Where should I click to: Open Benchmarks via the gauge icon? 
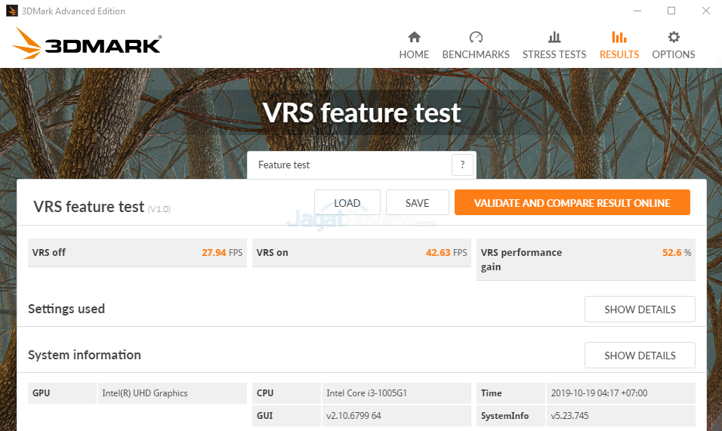click(x=476, y=38)
